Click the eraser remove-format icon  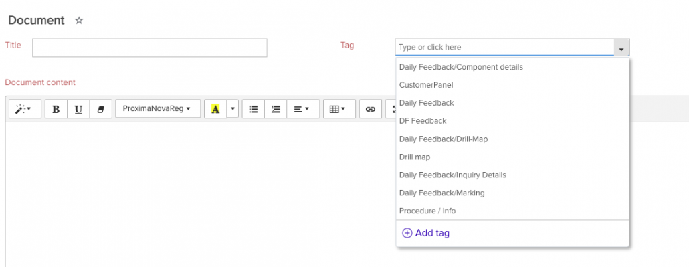pyautogui.click(x=100, y=109)
